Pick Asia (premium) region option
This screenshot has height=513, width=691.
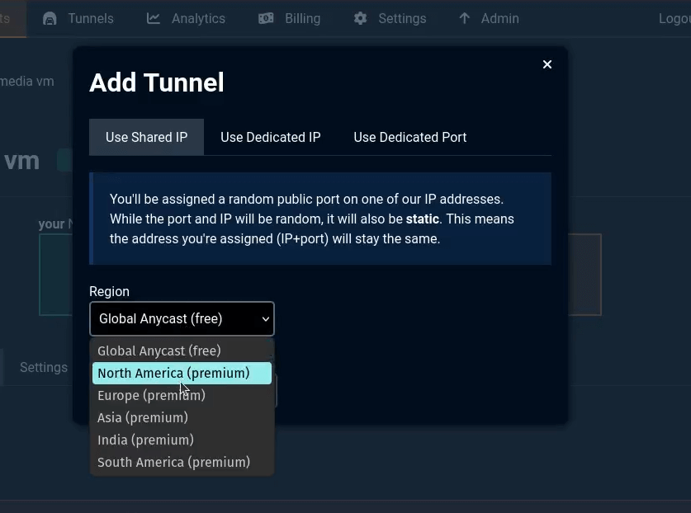click(x=142, y=417)
